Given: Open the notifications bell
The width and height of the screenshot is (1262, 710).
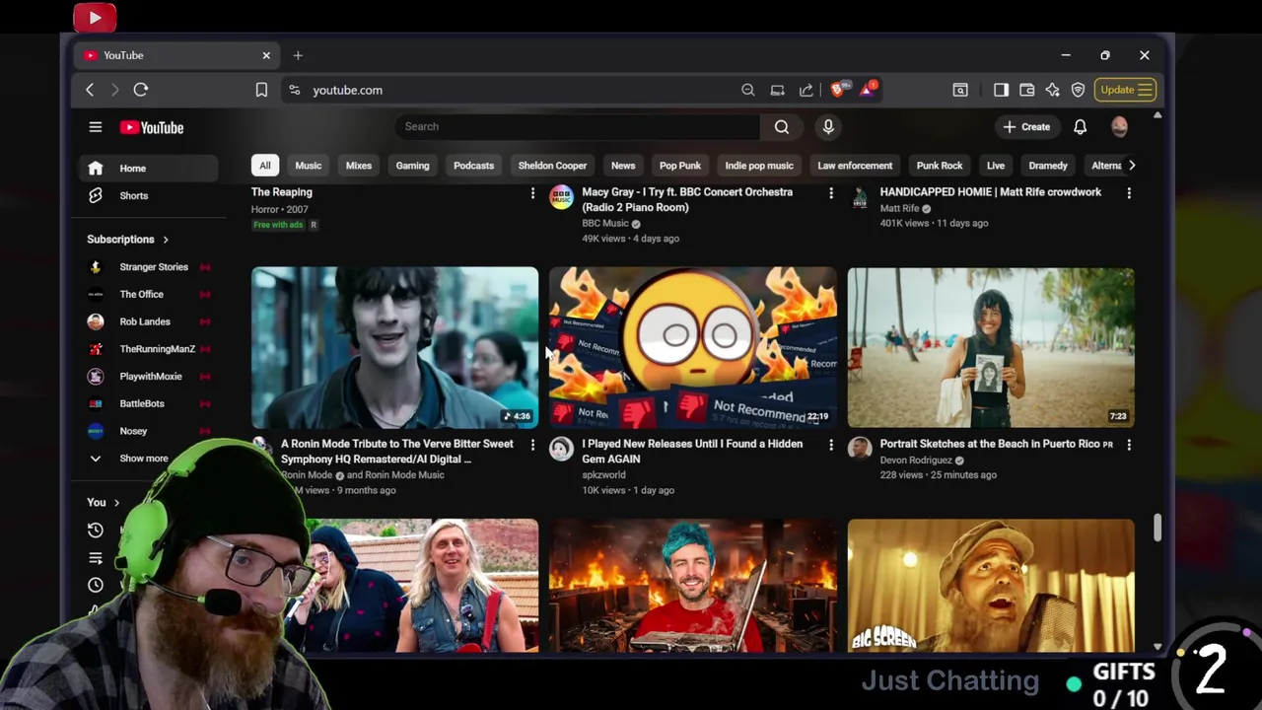Looking at the screenshot, I should pyautogui.click(x=1080, y=126).
